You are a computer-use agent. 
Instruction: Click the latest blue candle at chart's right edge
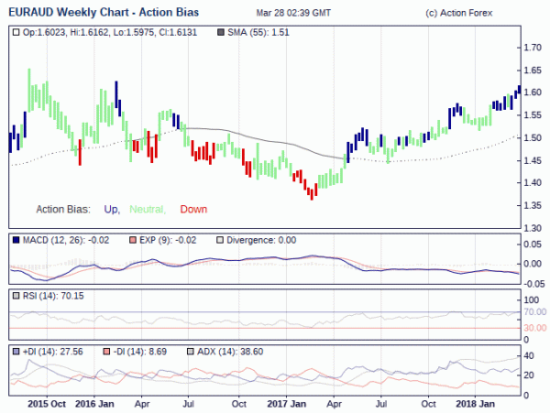click(x=519, y=90)
